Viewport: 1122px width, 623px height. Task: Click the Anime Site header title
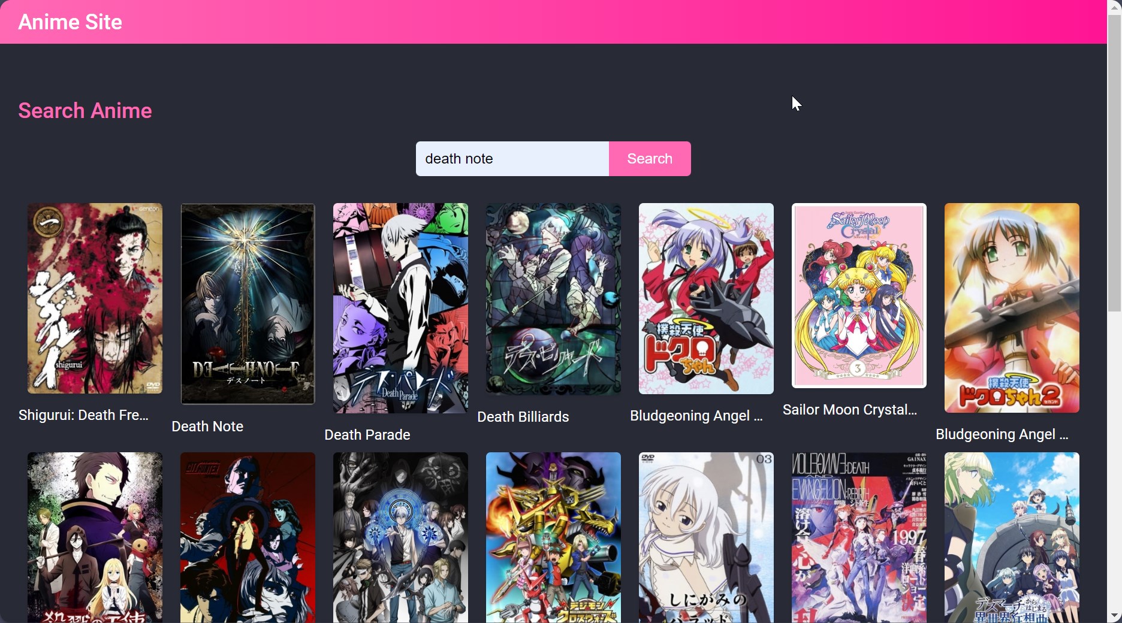click(x=70, y=22)
